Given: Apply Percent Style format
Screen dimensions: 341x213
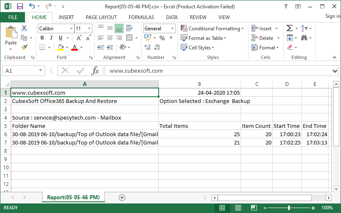Looking at the screenshot, I should coord(162,38).
